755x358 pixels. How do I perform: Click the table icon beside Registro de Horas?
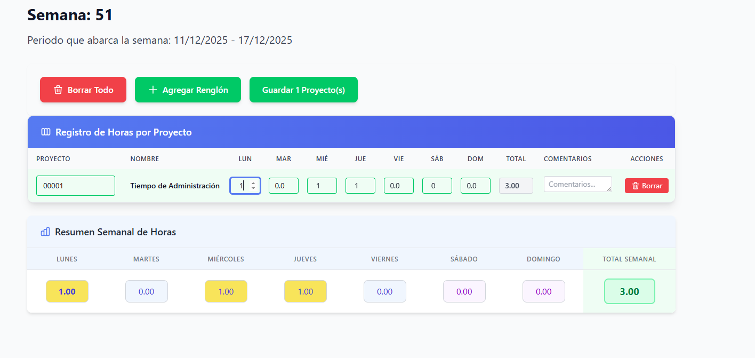(x=46, y=132)
